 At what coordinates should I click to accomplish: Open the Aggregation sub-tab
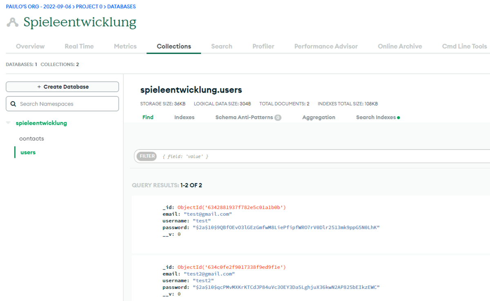point(318,117)
